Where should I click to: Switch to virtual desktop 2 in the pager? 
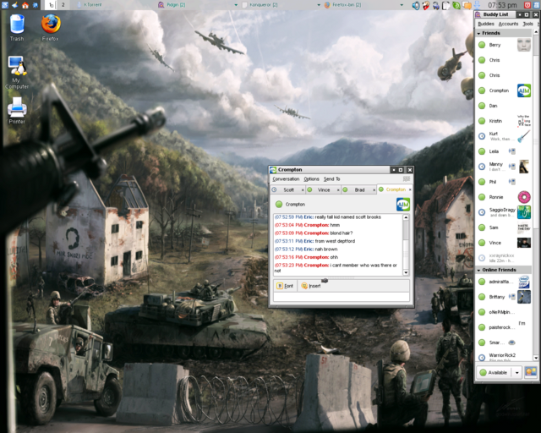[x=63, y=5]
